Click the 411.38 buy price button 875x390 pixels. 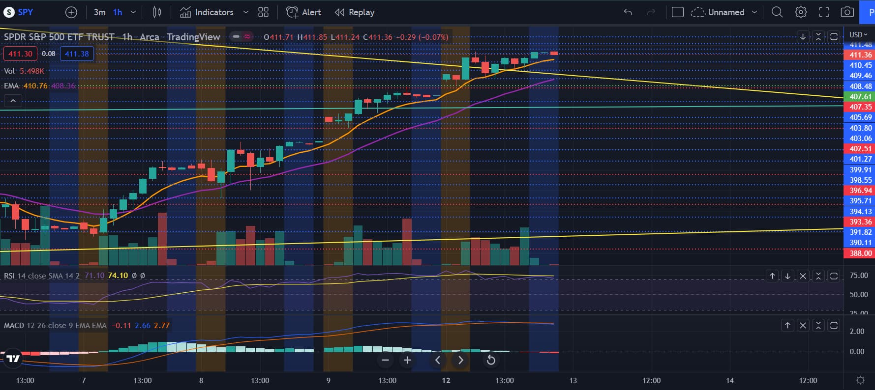pos(77,54)
